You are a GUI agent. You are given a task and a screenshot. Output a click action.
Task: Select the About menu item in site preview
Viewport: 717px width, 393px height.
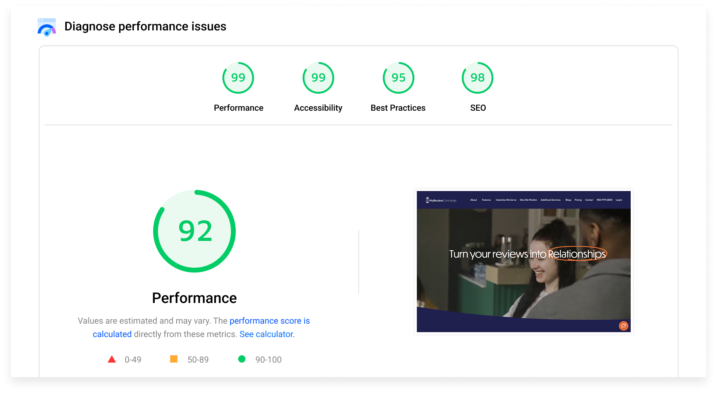pyautogui.click(x=474, y=200)
